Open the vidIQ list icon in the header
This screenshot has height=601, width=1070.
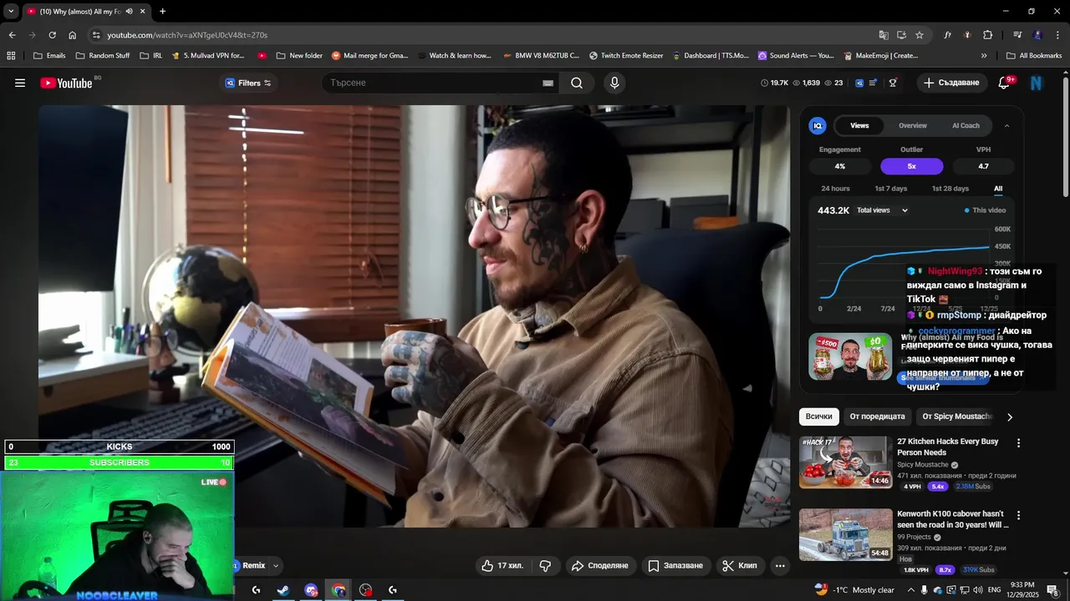tap(874, 83)
